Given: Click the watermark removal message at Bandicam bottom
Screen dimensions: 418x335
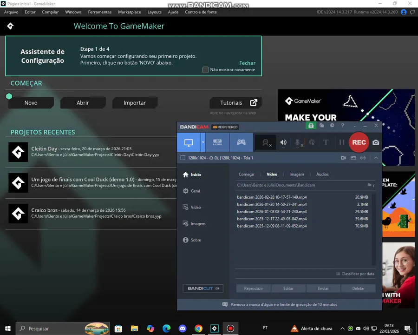Looking at the screenshot, I should click(x=280, y=305).
